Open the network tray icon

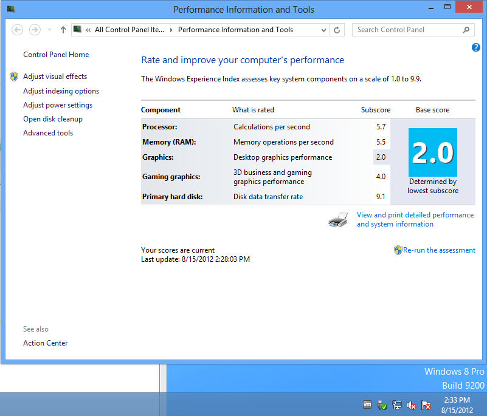[397, 405]
